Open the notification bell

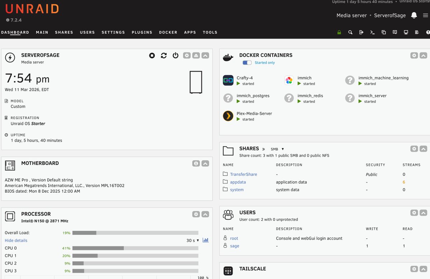(414, 15)
